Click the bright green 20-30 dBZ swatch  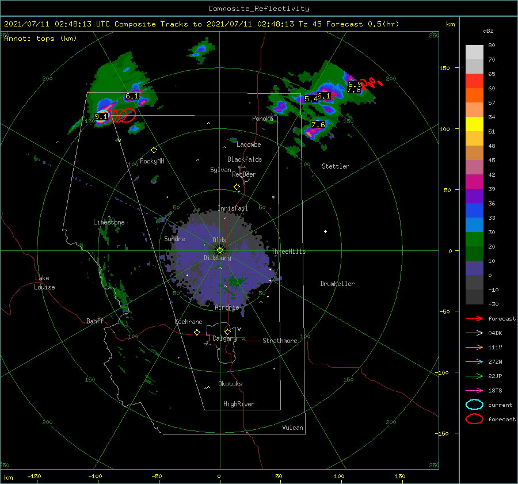pyautogui.click(x=474, y=239)
